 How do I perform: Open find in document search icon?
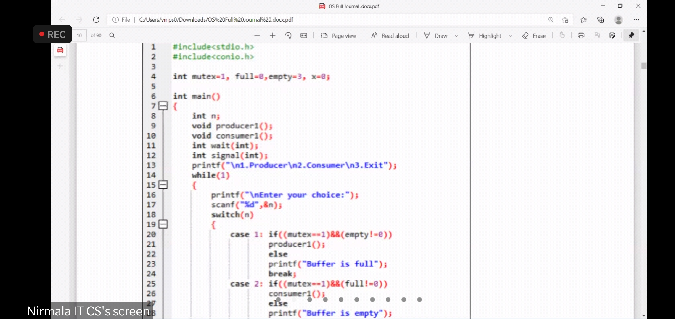pos(112,35)
